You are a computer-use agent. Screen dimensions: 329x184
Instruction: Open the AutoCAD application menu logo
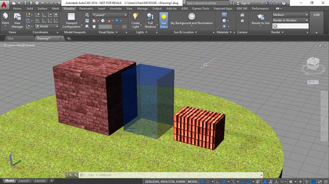[5, 3]
